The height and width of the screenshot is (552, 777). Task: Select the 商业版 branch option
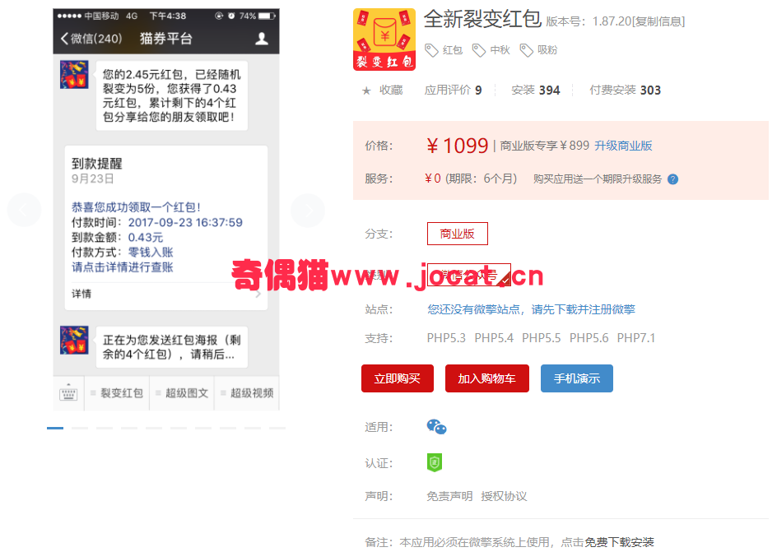[x=458, y=234]
